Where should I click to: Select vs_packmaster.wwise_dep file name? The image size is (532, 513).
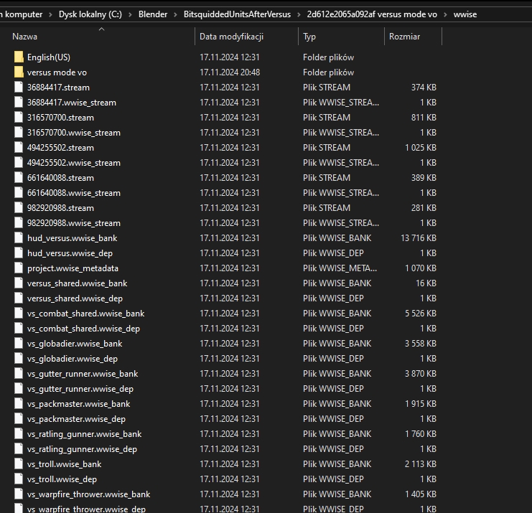pyautogui.click(x=76, y=419)
